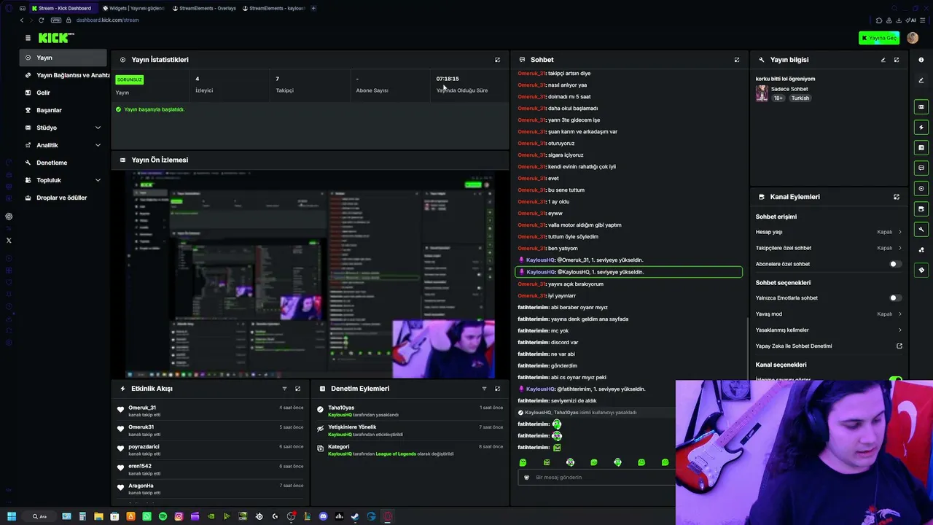
Task: Reload the page with the browser refresh button
Action: tap(41, 20)
